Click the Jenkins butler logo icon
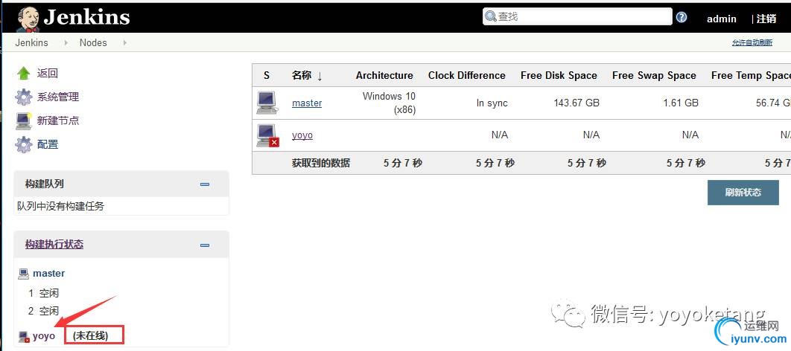The width and height of the screenshot is (791, 351). click(x=28, y=19)
